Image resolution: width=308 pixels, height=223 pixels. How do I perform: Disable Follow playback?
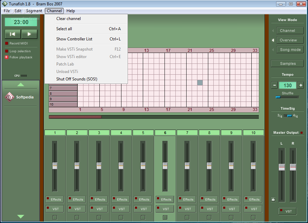tap(7, 57)
